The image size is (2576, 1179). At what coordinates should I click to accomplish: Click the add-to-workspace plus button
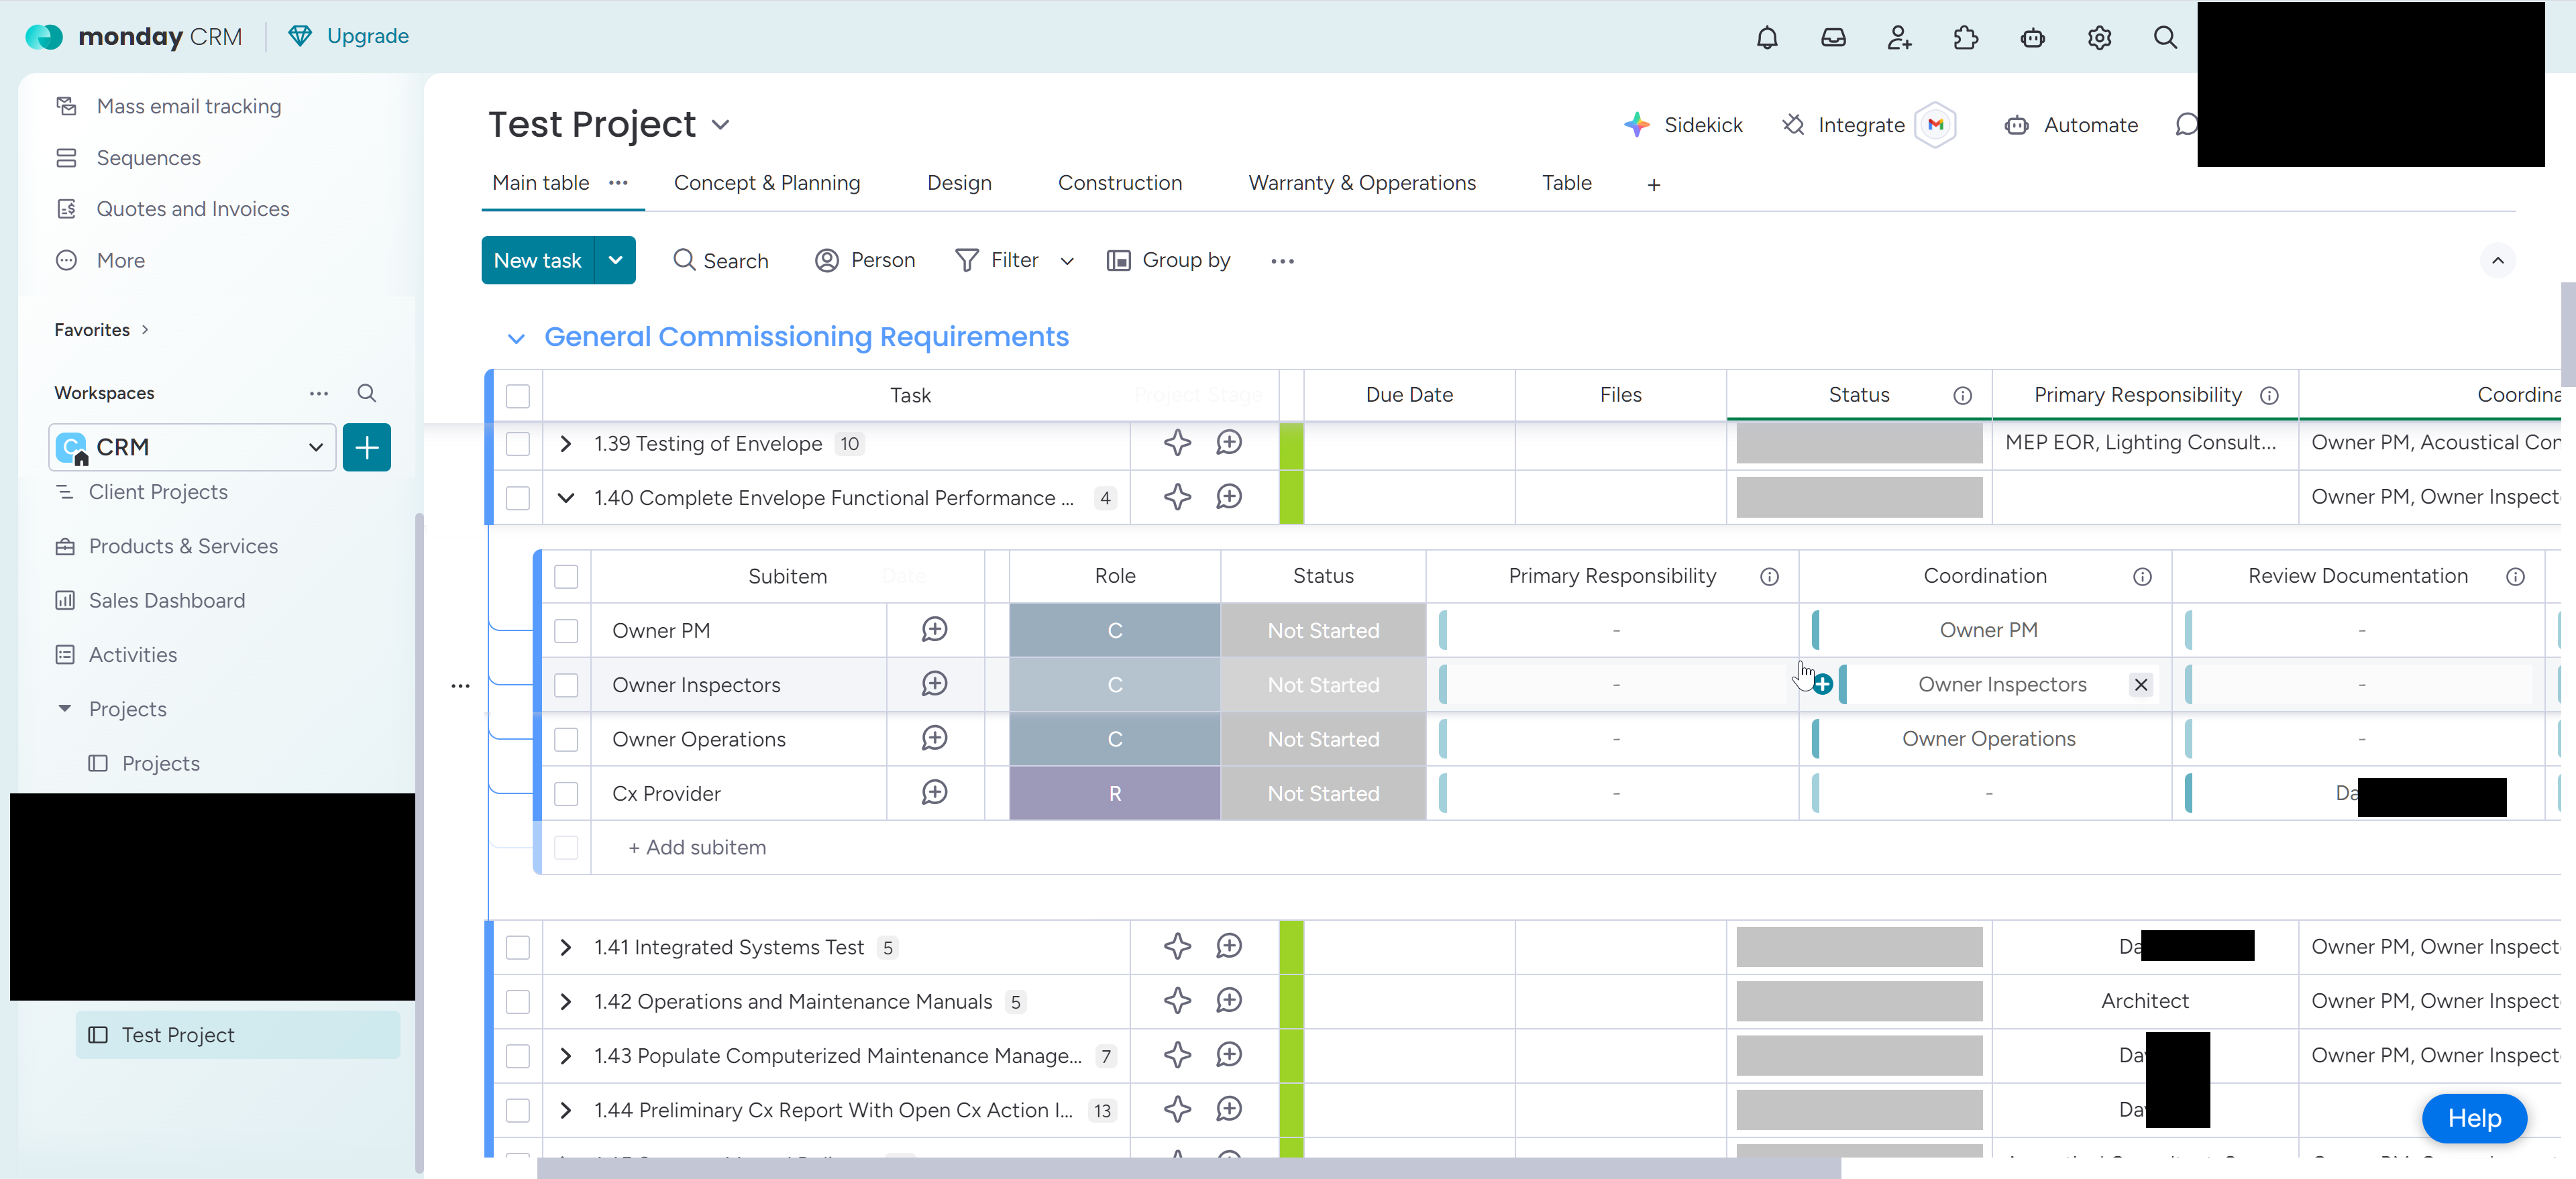(367, 447)
